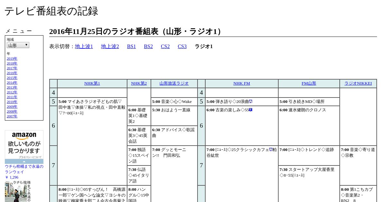Screen dimensions: 386x202
Task: Switch display to BS1
Action: point(132,46)
